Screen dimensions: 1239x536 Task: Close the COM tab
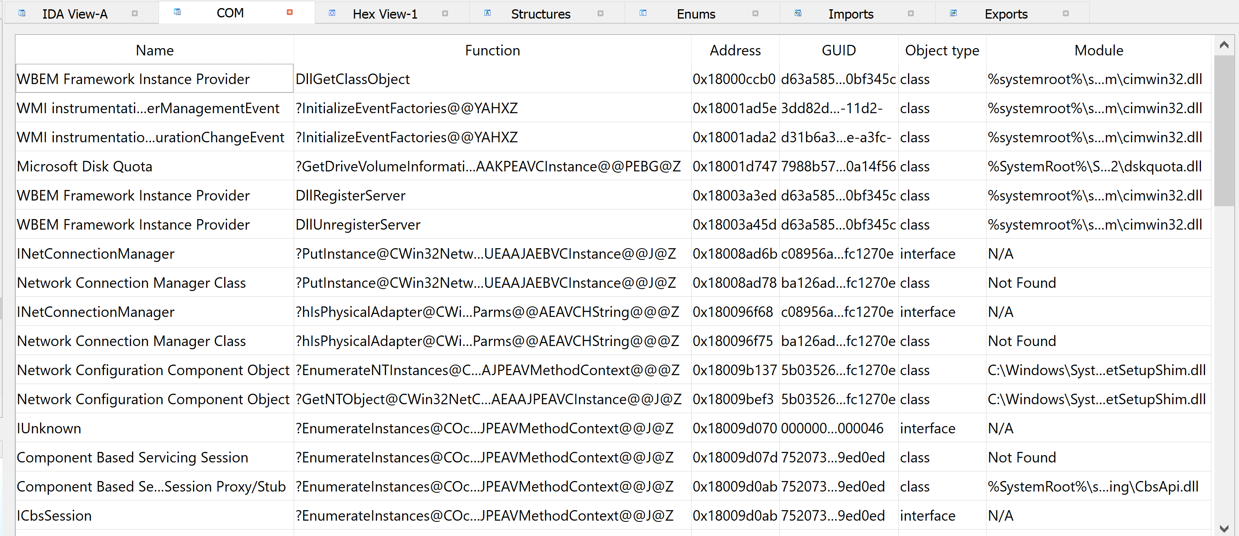290,13
